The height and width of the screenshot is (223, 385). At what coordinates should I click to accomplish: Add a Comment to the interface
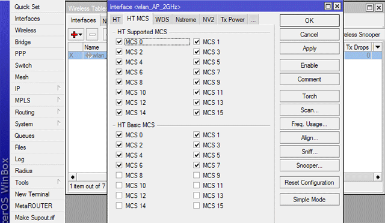pos(309,79)
